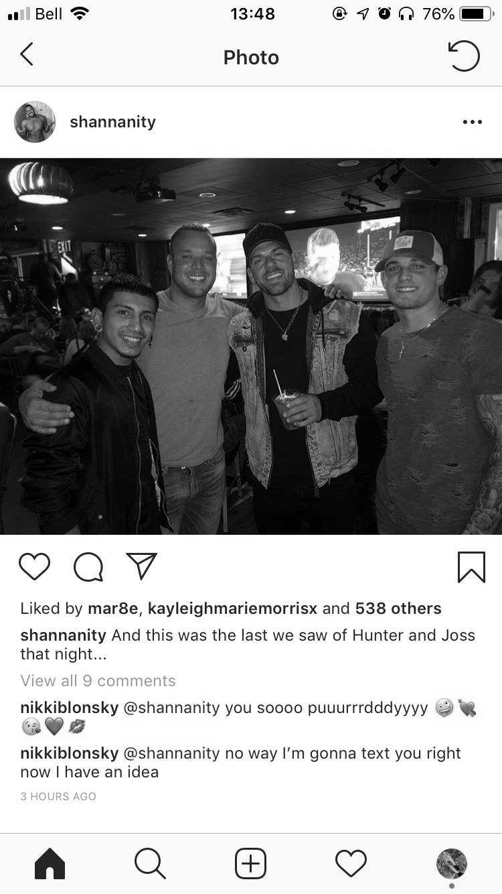Tap the group photo in the post
This screenshot has width=502, height=894.
point(251,346)
